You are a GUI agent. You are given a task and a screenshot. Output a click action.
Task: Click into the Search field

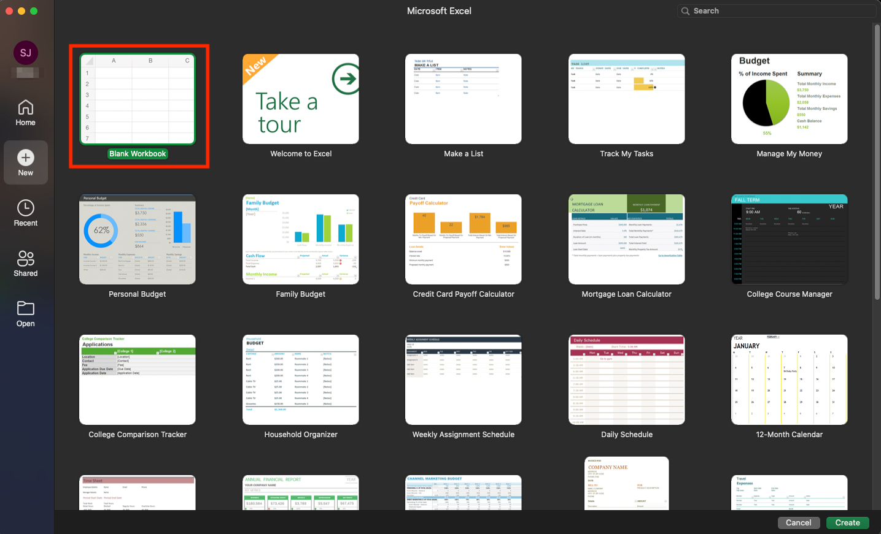777,11
